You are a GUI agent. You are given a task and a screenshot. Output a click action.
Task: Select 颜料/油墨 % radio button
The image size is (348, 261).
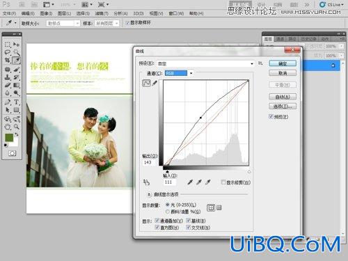[x=167, y=212]
